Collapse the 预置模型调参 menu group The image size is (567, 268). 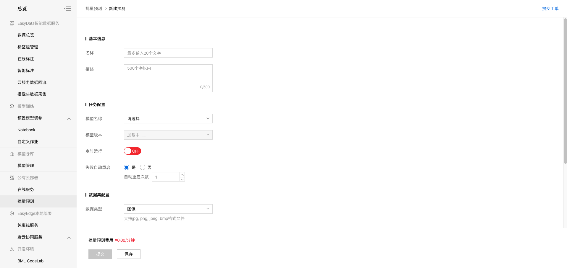coord(69,118)
